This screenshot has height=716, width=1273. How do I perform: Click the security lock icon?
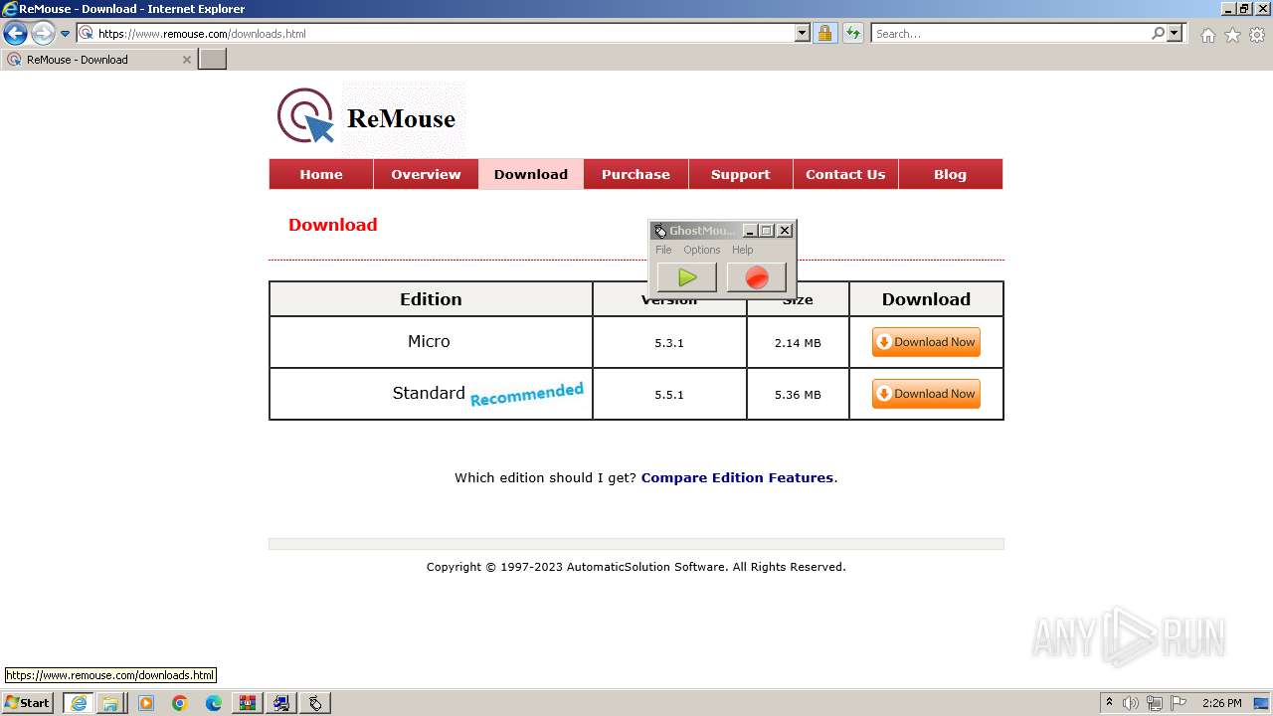click(x=824, y=34)
